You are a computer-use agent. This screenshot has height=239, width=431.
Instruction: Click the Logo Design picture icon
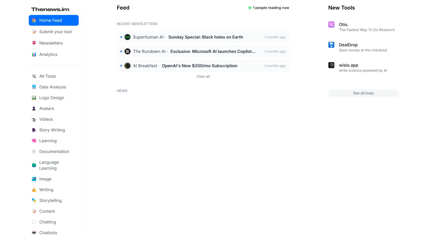[34, 98]
